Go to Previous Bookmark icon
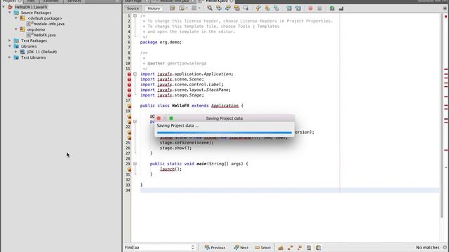The image size is (449, 252). click(x=258, y=8)
